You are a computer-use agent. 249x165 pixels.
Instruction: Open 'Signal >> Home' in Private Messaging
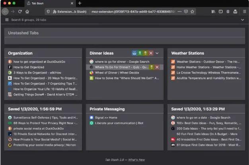(x=106, y=118)
